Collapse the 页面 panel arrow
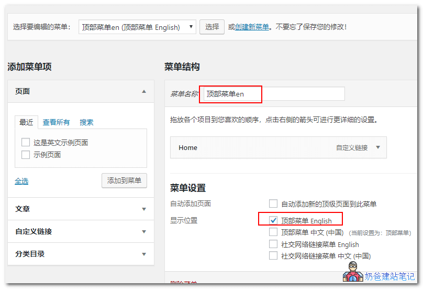Screen dimensions: 423x289 144,91
